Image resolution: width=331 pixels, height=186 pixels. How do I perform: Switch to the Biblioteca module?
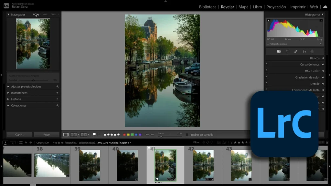coord(208,7)
